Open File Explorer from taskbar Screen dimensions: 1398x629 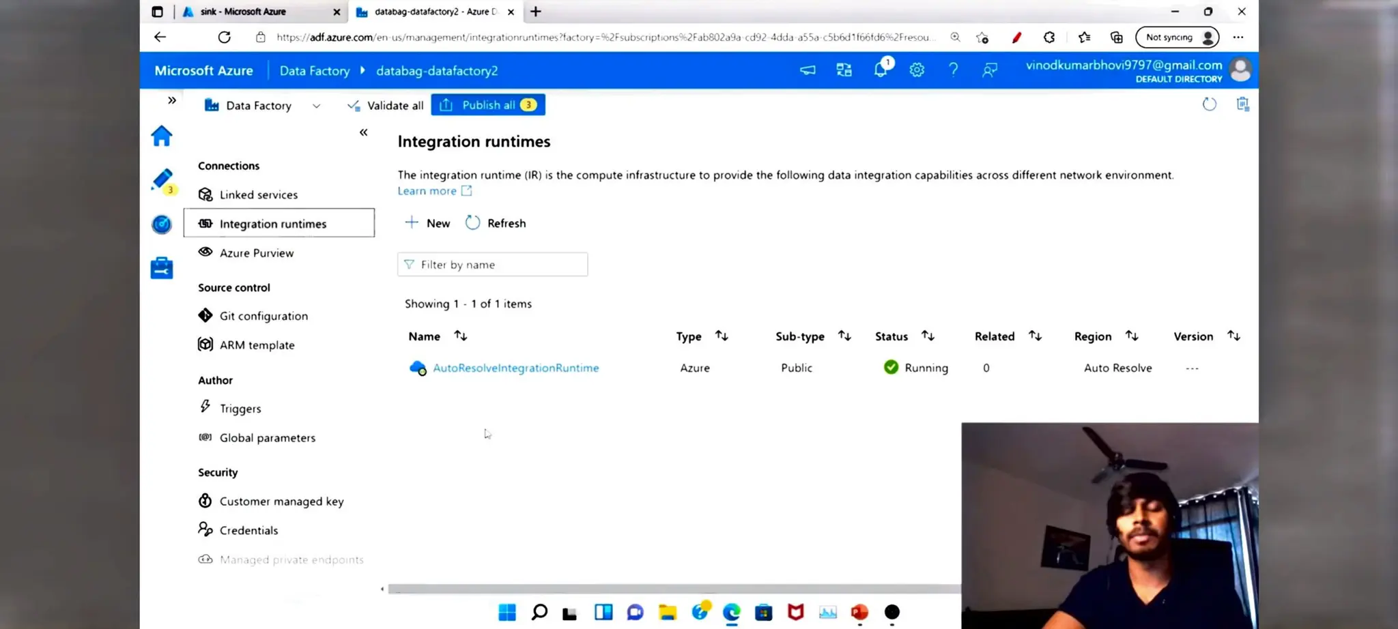point(667,612)
